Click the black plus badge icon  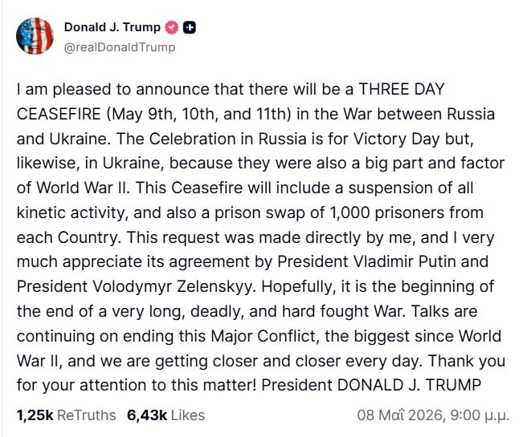[x=190, y=27]
